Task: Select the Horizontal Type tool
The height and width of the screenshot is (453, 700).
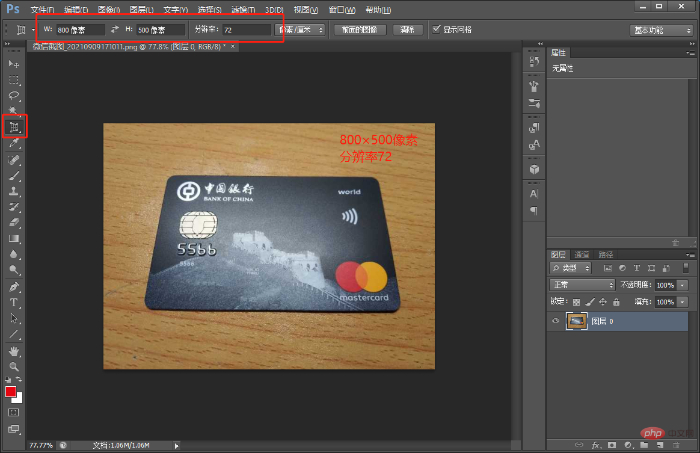Action: [14, 303]
